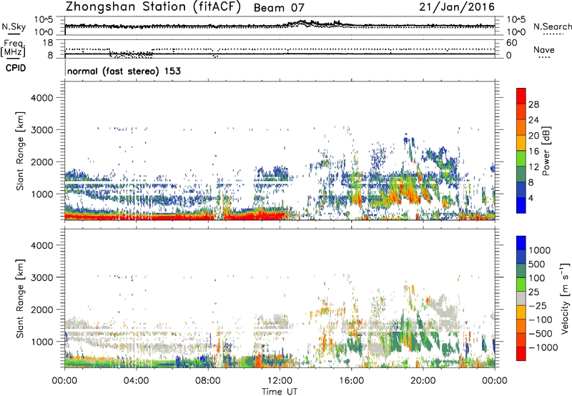Select the 'Freq. [MHz]' axis label
Image resolution: width=572 pixels, height=396 pixels.
(x=14, y=48)
